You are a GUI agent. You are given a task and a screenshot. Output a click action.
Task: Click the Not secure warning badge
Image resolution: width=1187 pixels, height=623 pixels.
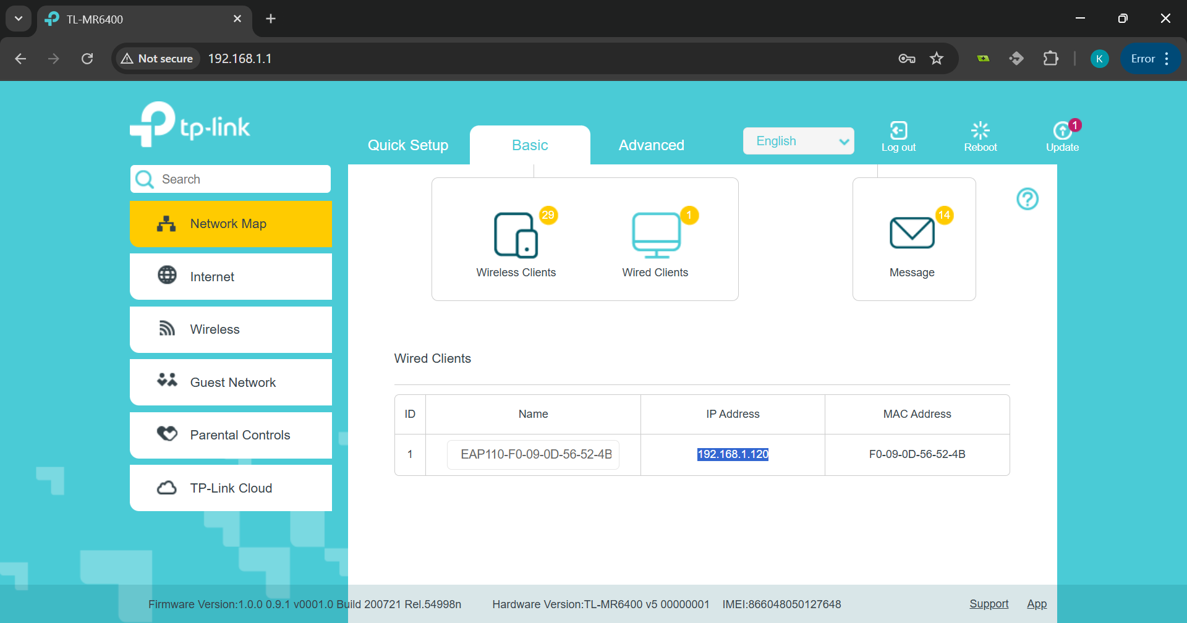pyautogui.click(x=157, y=59)
